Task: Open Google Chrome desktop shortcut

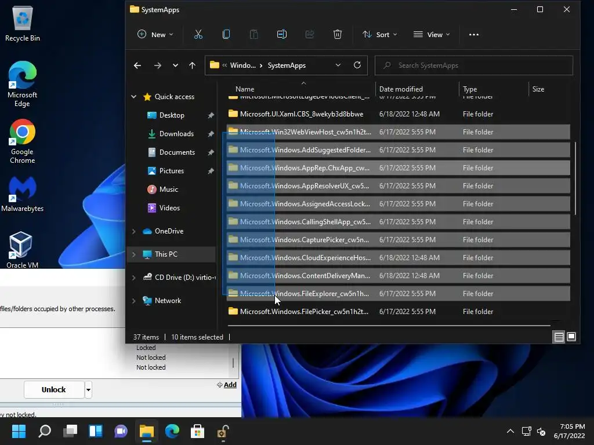Action: coord(23,141)
